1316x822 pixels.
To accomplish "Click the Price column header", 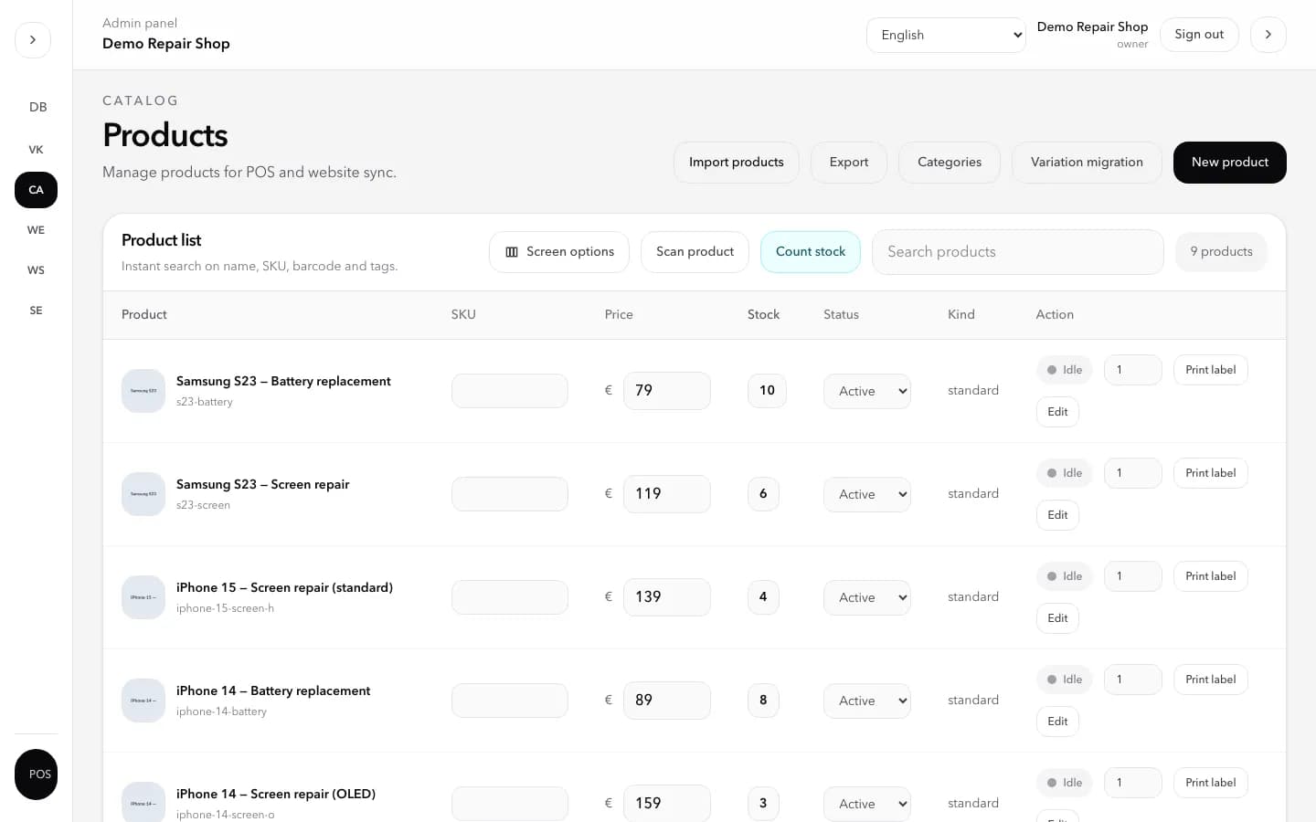I will click(619, 314).
